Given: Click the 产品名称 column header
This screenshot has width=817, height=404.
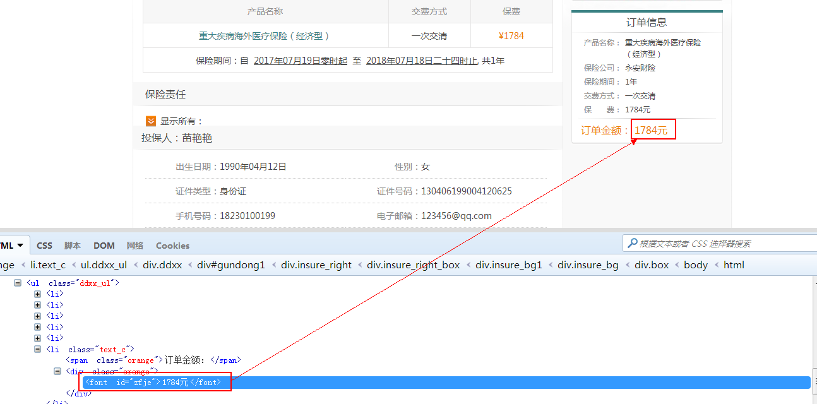Looking at the screenshot, I should point(265,11).
